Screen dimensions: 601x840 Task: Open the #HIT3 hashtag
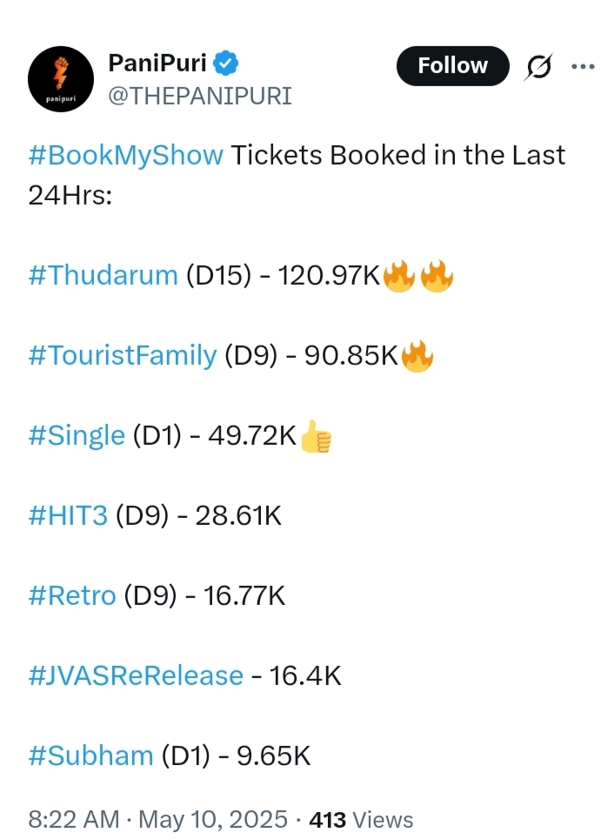tap(68, 516)
